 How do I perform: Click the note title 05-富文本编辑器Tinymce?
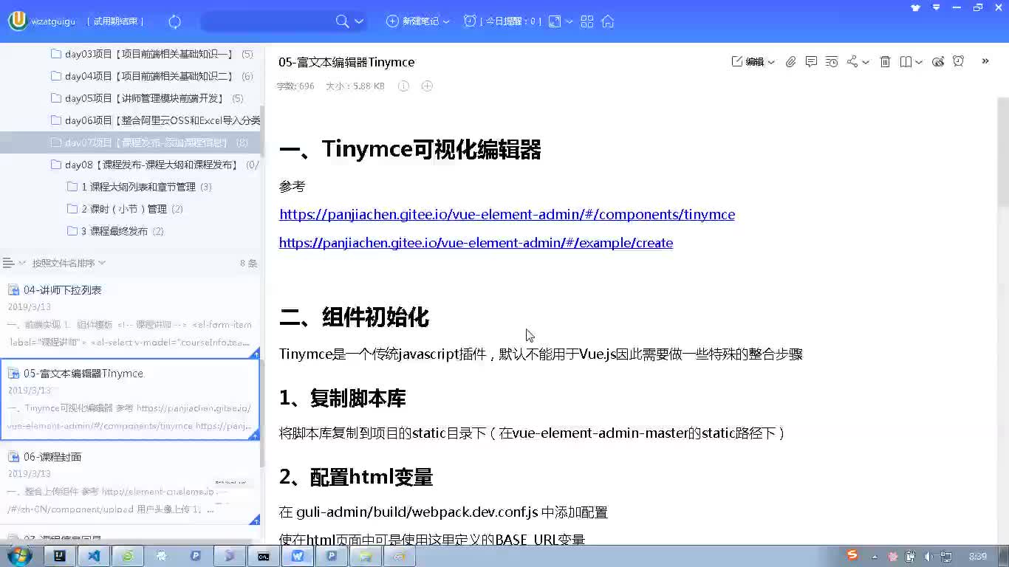346,62
